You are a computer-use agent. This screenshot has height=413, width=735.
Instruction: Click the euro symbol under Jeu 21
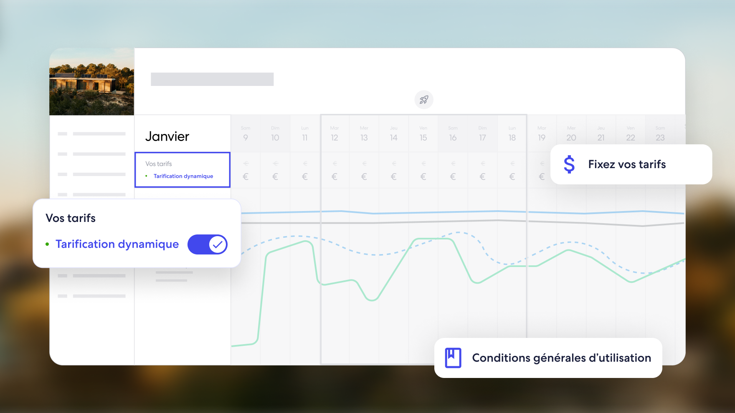tap(601, 175)
